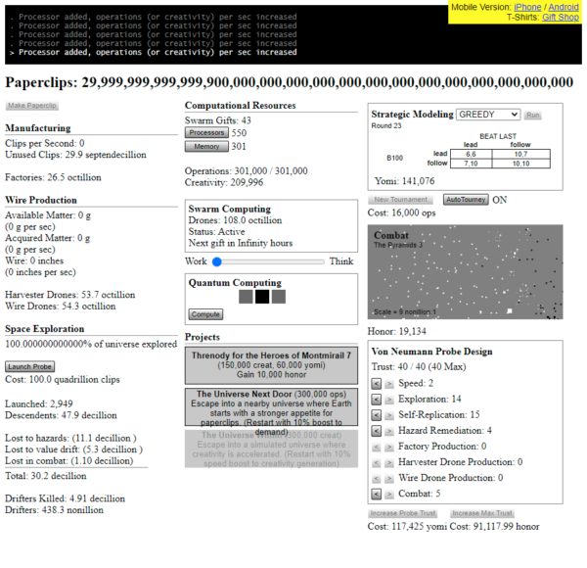Add a processor with Processors button

pyautogui.click(x=205, y=132)
